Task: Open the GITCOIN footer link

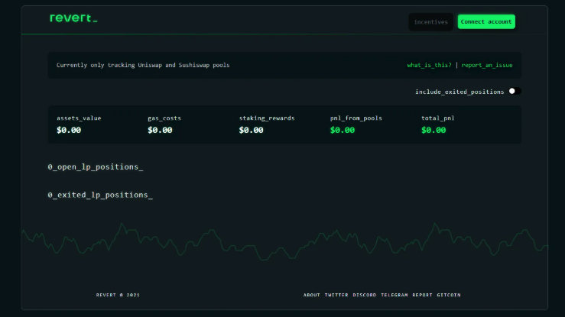Action: pyautogui.click(x=449, y=295)
